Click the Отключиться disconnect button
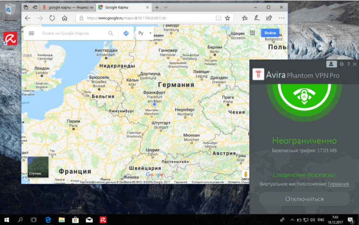This screenshot has width=359, height=225. (x=304, y=199)
